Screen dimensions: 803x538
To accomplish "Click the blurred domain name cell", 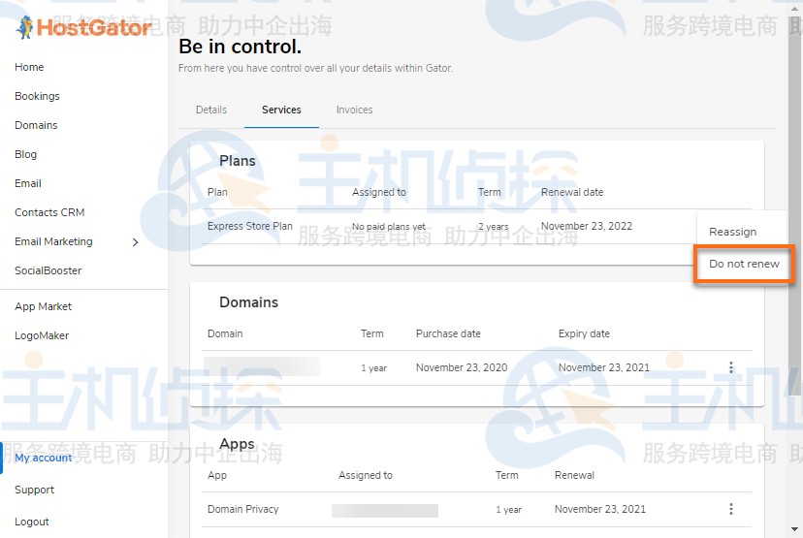I will 262,367.
